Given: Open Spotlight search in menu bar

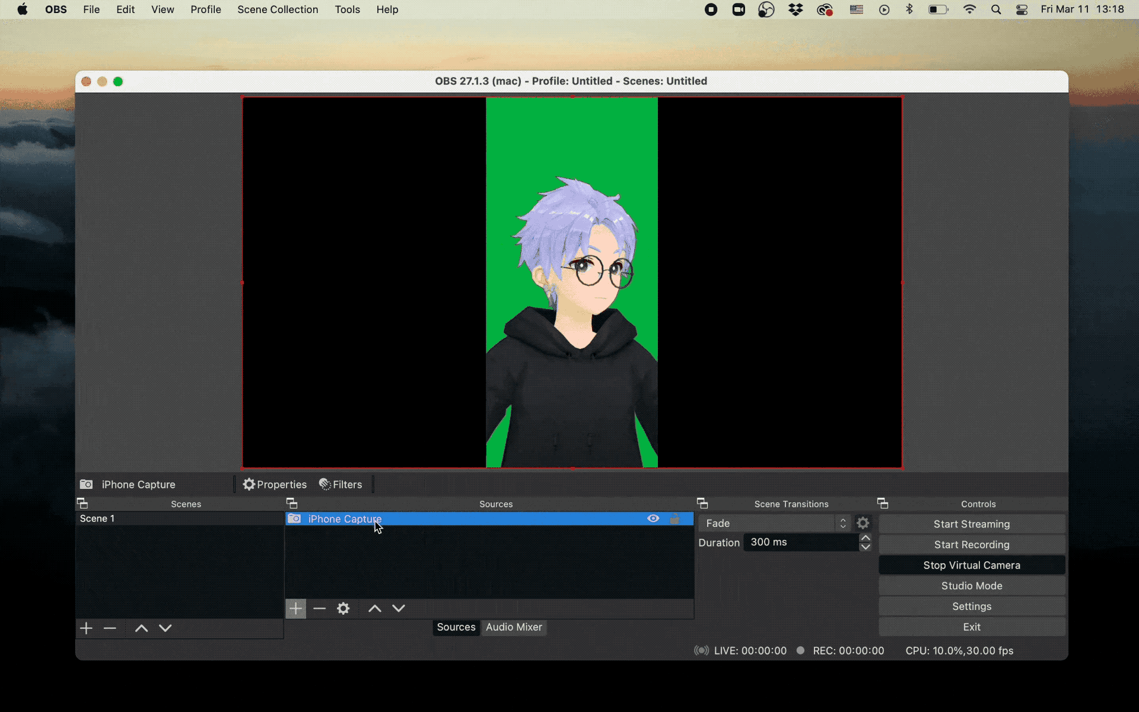Looking at the screenshot, I should (996, 9).
